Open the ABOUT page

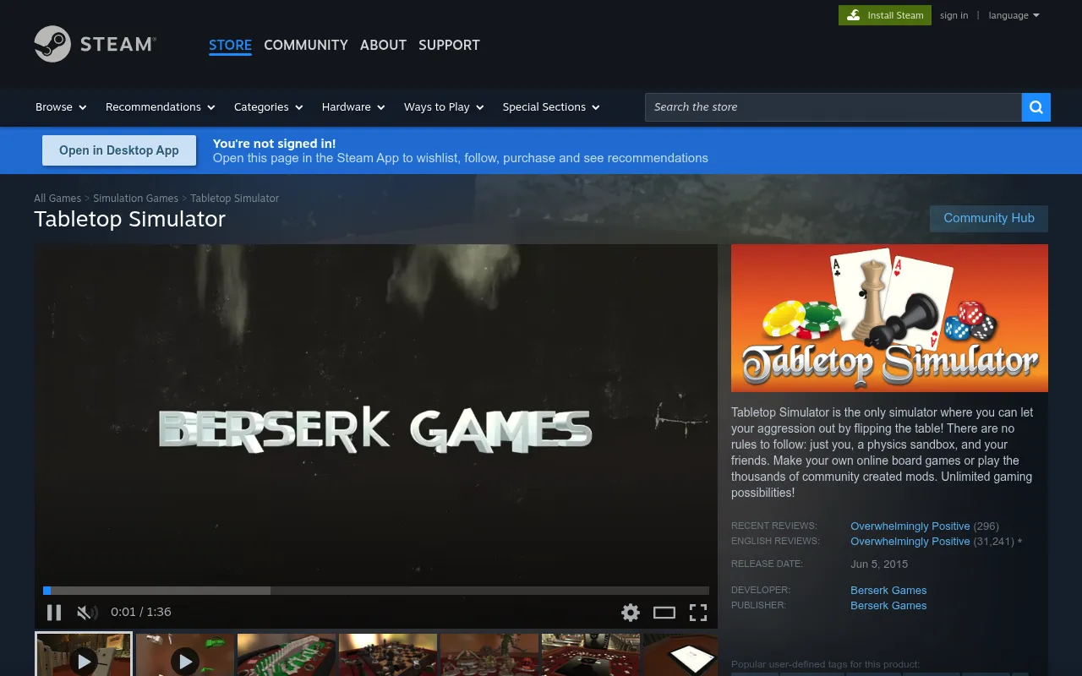point(383,46)
